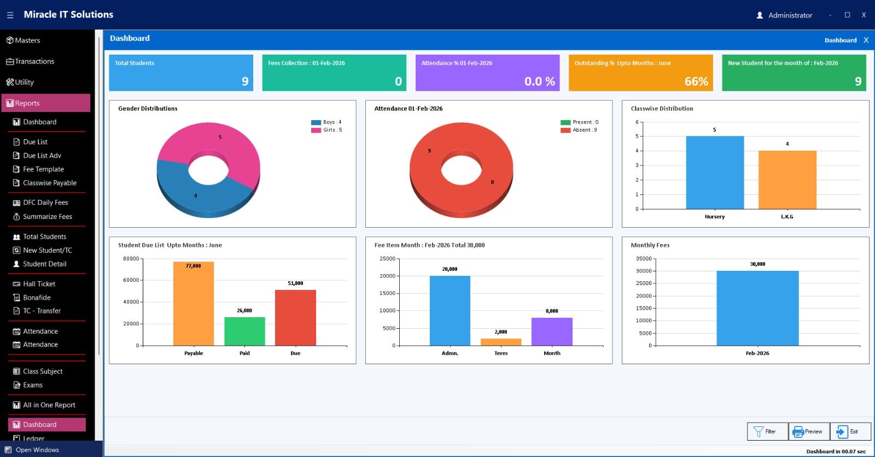Screen dimensions: 875x457
Task: Click the Total Students people icon
Action: click(x=16, y=237)
